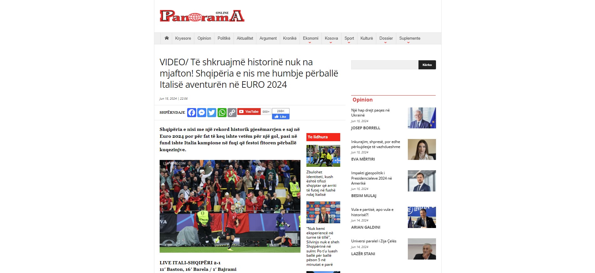Click the YouTube subscribe button

[x=249, y=112]
